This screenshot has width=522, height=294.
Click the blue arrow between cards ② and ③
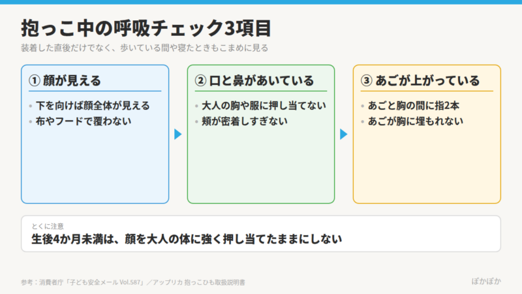(344, 135)
